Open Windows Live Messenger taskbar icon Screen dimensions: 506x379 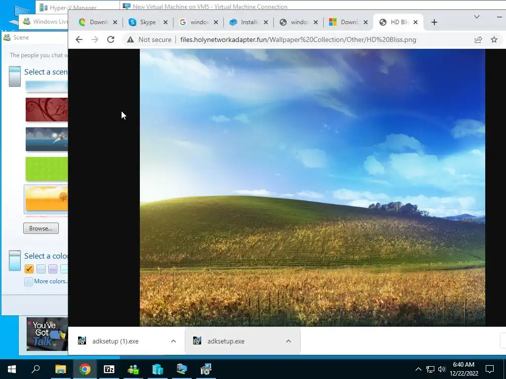[x=133, y=369]
